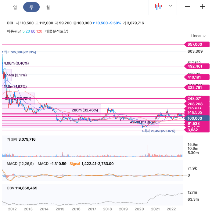212x218 pixels.
Task: Click the 최저 26,450 low marker
Action: [x=159, y=131]
